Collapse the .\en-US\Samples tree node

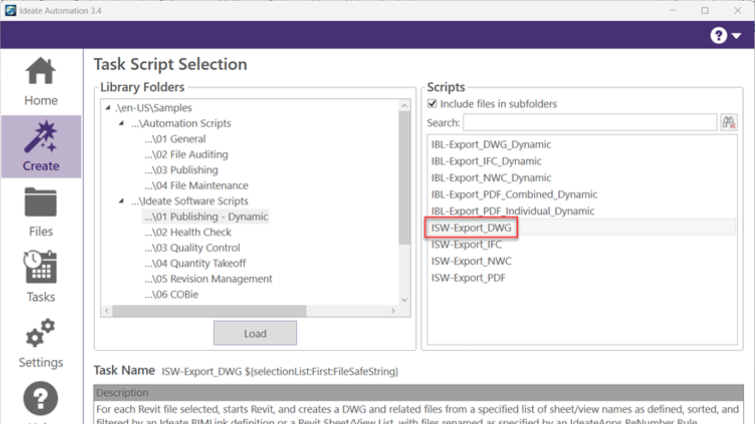109,107
